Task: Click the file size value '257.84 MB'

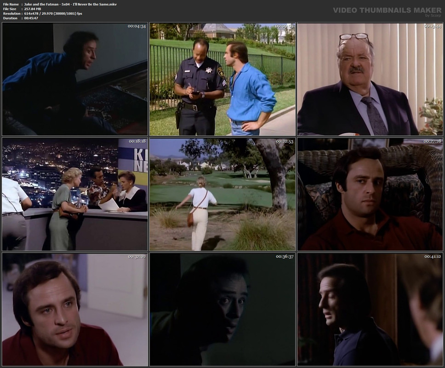Action: [x=33, y=9]
